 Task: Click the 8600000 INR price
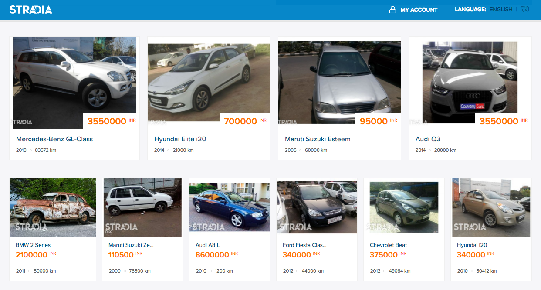click(217, 255)
